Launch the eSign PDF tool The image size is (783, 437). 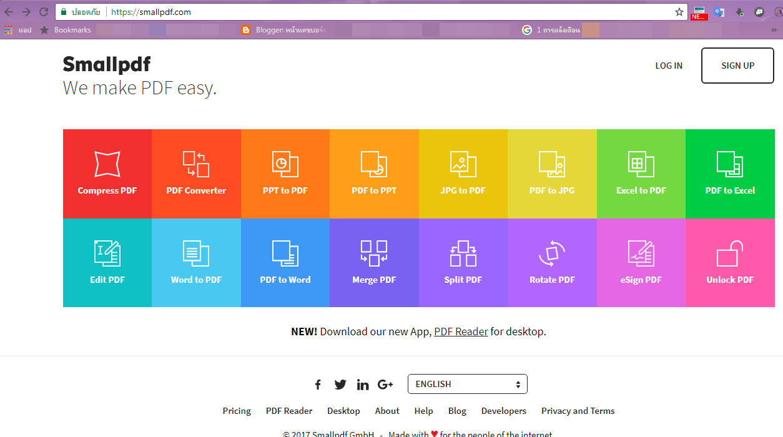pos(641,262)
